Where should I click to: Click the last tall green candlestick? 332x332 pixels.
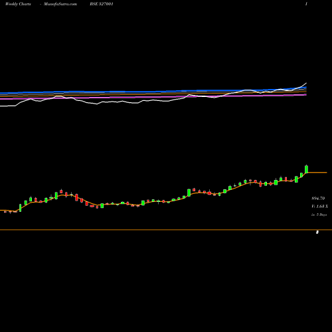(x=307, y=169)
